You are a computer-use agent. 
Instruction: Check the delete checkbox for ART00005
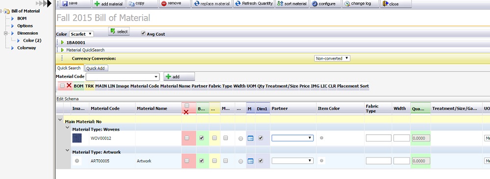coord(187,160)
